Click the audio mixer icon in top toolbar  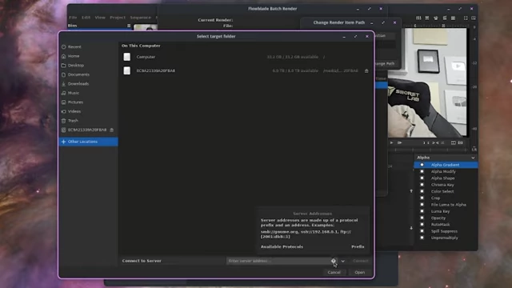[418, 18]
